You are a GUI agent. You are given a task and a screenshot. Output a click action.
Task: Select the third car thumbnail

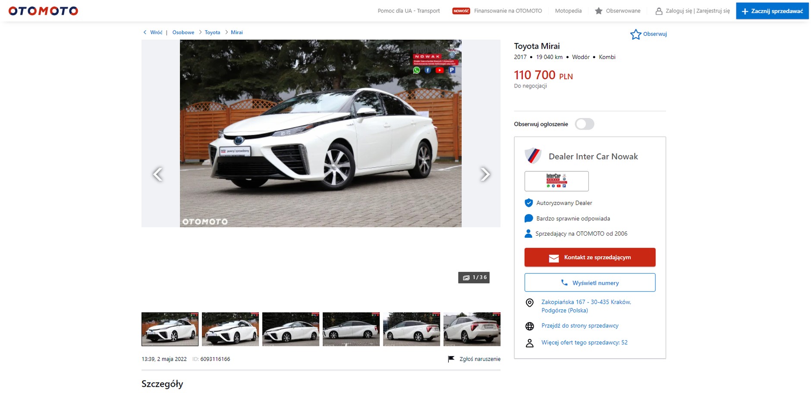(291, 329)
